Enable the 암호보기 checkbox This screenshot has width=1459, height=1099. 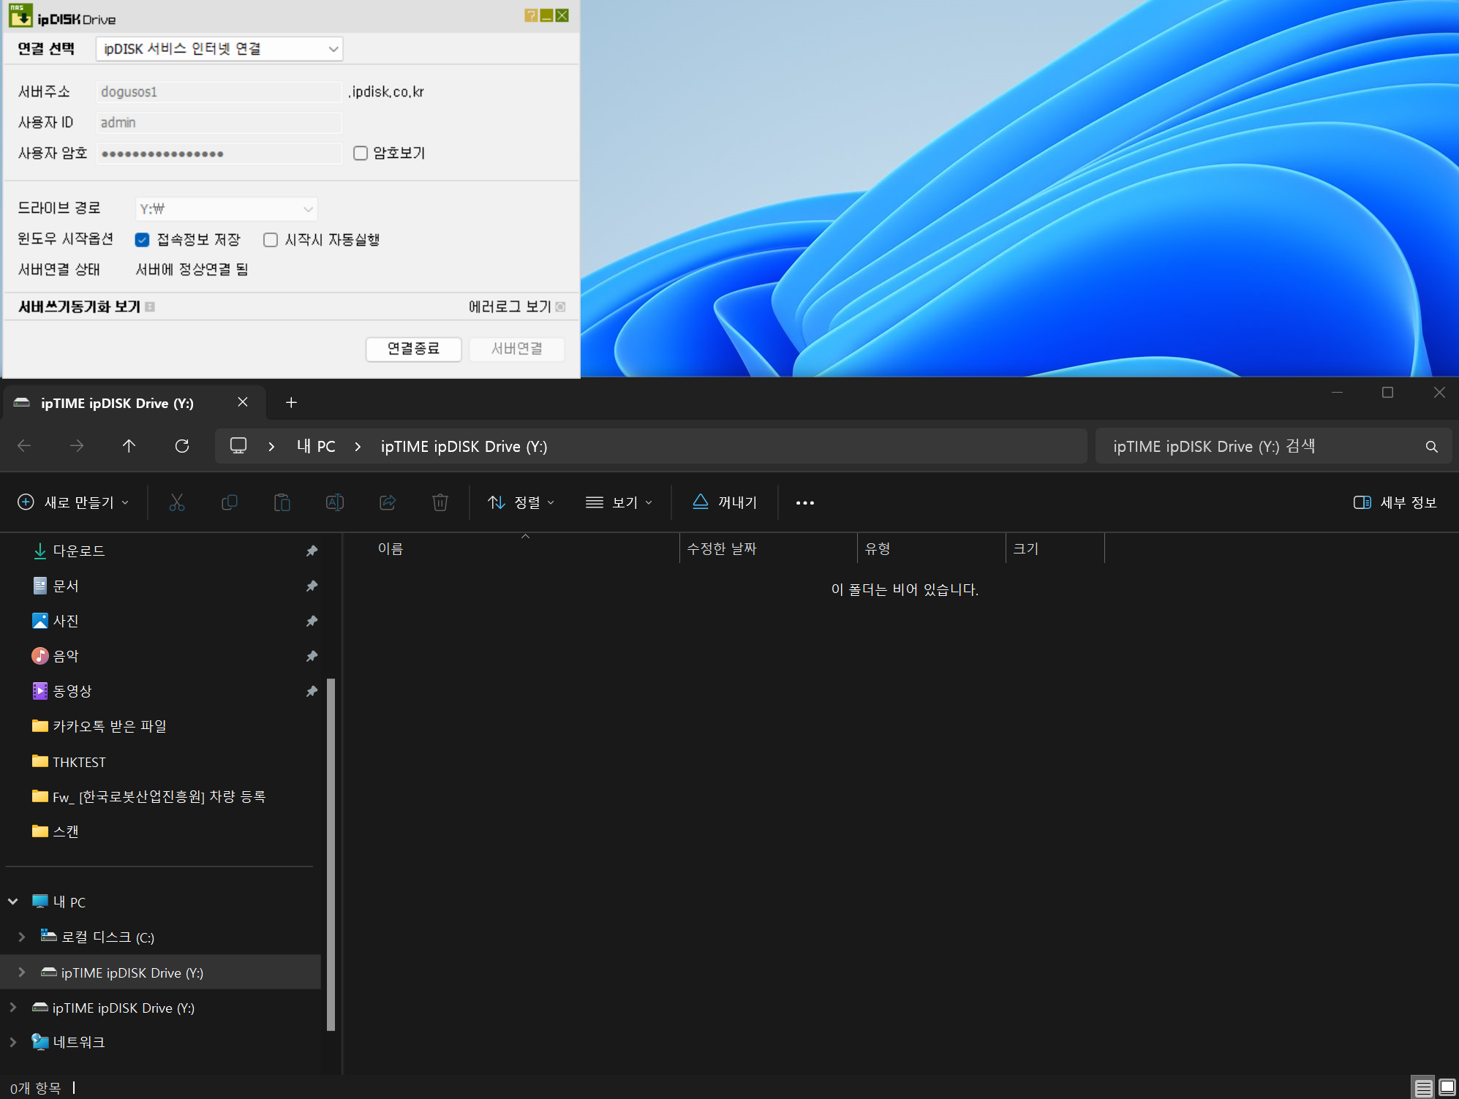[361, 153]
